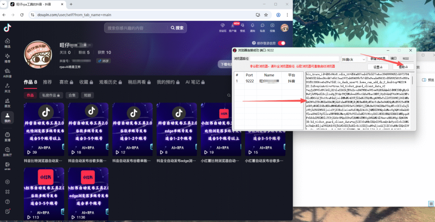The height and width of the screenshot is (222, 435).
Task: Open the profile avatar in the Douyin header
Action: tap(284, 28)
